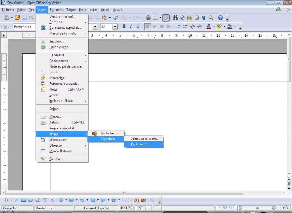Image resolution: width=292 pixels, height=213 pixels.
Task: Activate the Zoom magnifier tool
Action: pos(210,18)
